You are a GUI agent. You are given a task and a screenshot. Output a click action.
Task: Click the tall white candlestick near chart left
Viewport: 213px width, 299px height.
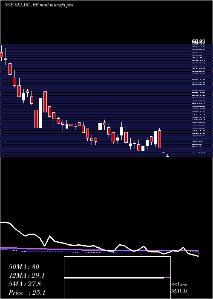click(40, 113)
